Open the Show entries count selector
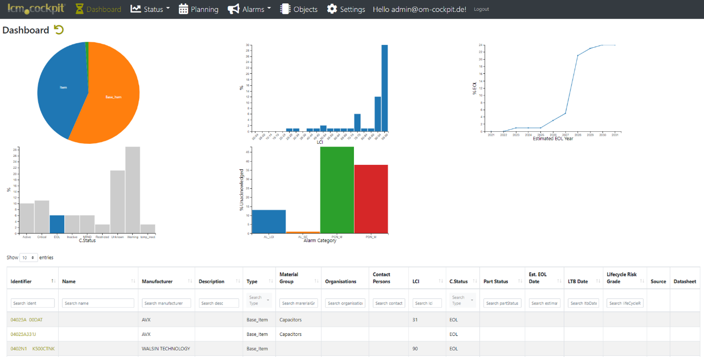The width and height of the screenshot is (704, 357). 28,258
